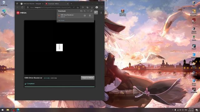Open more options in Downloads panel
This screenshot has height=112, width=200.
(88, 11)
